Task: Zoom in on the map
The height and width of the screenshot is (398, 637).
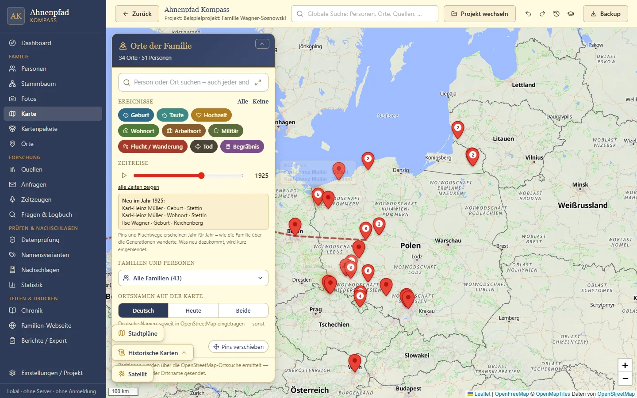Action: click(x=625, y=365)
